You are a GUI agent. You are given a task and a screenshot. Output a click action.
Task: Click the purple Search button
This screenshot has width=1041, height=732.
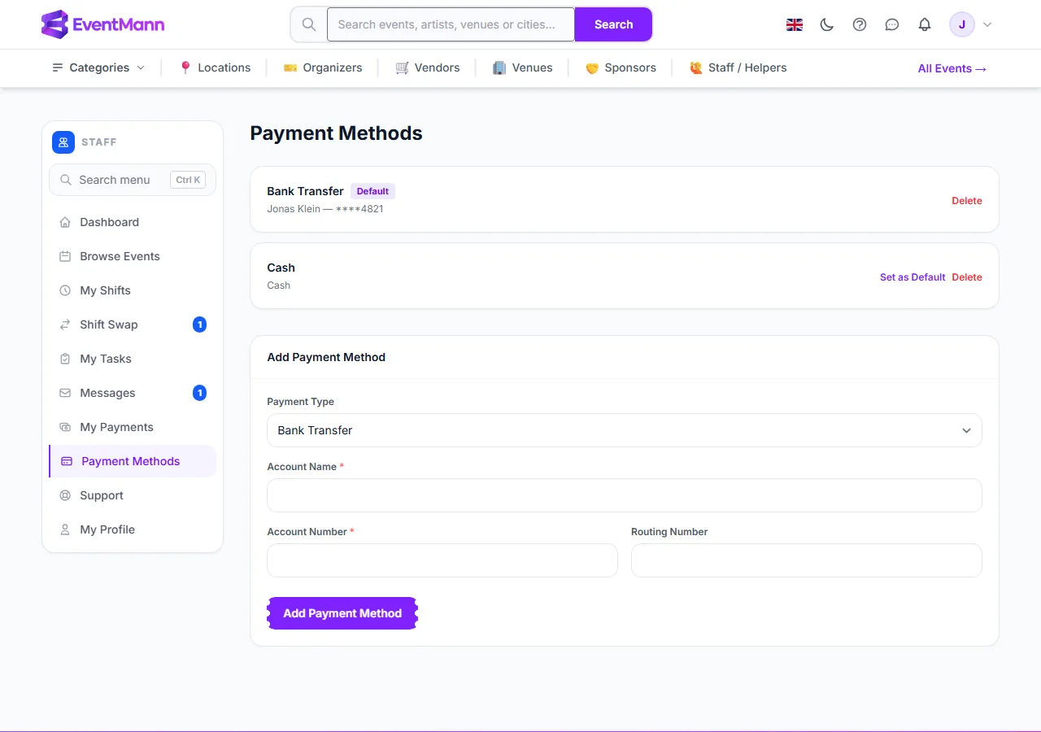tap(613, 24)
